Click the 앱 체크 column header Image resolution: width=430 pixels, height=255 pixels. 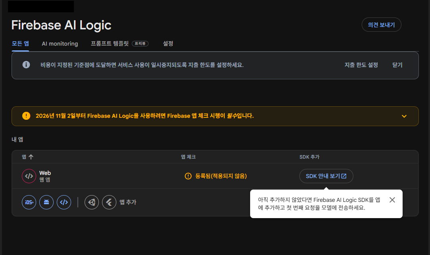point(188,157)
